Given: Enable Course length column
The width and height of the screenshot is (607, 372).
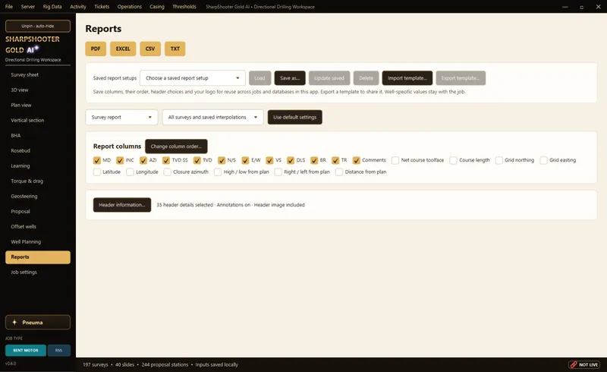Looking at the screenshot, I should point(453,160).
